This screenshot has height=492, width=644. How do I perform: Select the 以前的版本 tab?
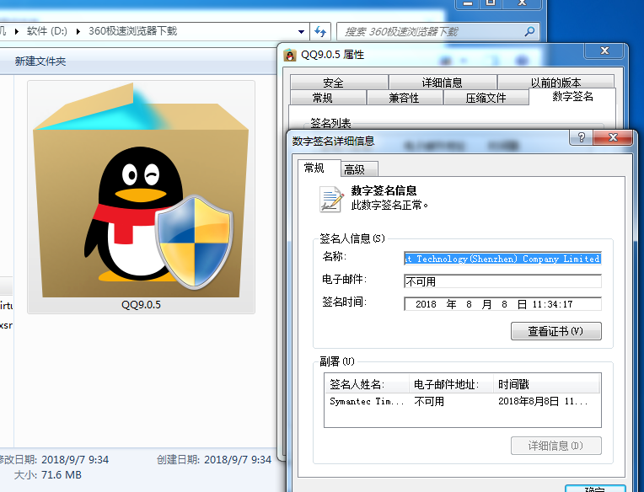(555, 83)
